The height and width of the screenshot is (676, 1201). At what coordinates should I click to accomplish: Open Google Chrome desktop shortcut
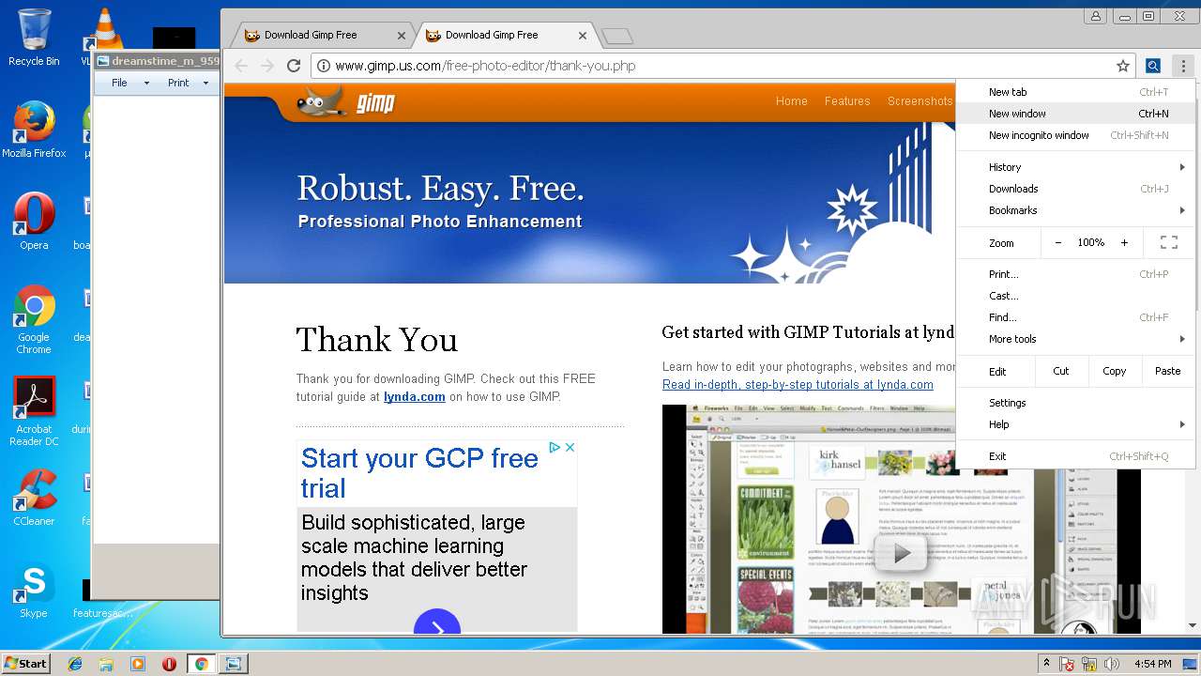34,319
